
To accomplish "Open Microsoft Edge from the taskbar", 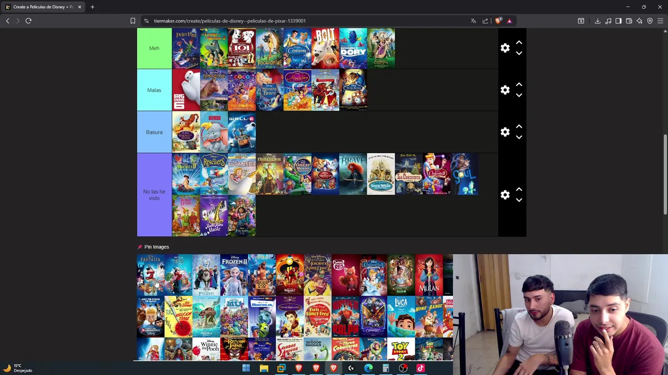I will pos(368,368).
